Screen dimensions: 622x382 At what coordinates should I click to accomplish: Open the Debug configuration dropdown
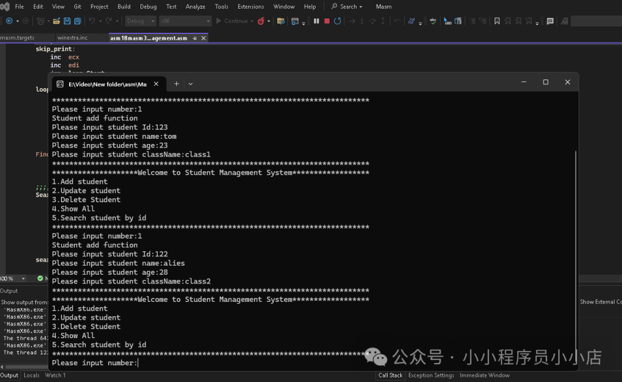(141, 21)
